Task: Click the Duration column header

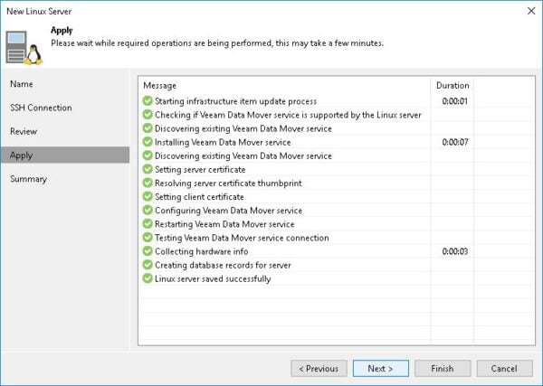Action: 452,85
